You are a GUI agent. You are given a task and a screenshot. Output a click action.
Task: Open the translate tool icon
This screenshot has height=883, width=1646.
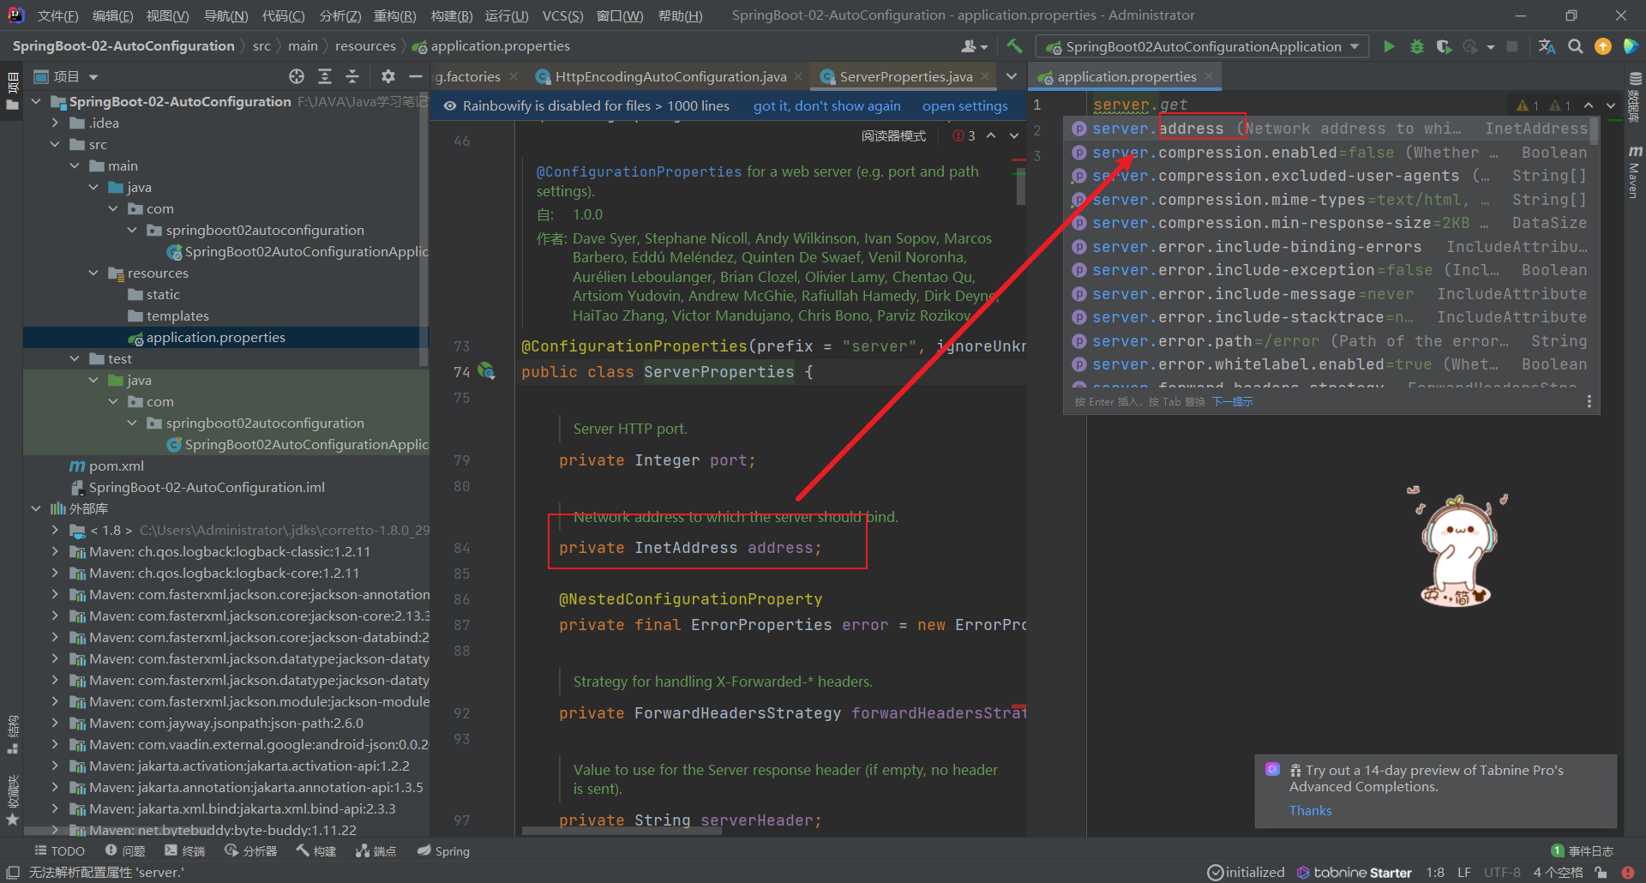click(x=1547, y=46)
